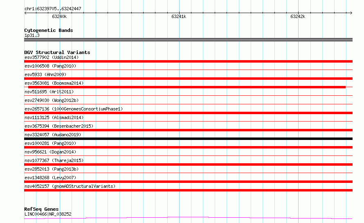This screenshot has width=364, height=223.
Task: Click the gray 1p31.3 cytogenetic band bar
Action: pyautogui.click(x=188, y=40)
